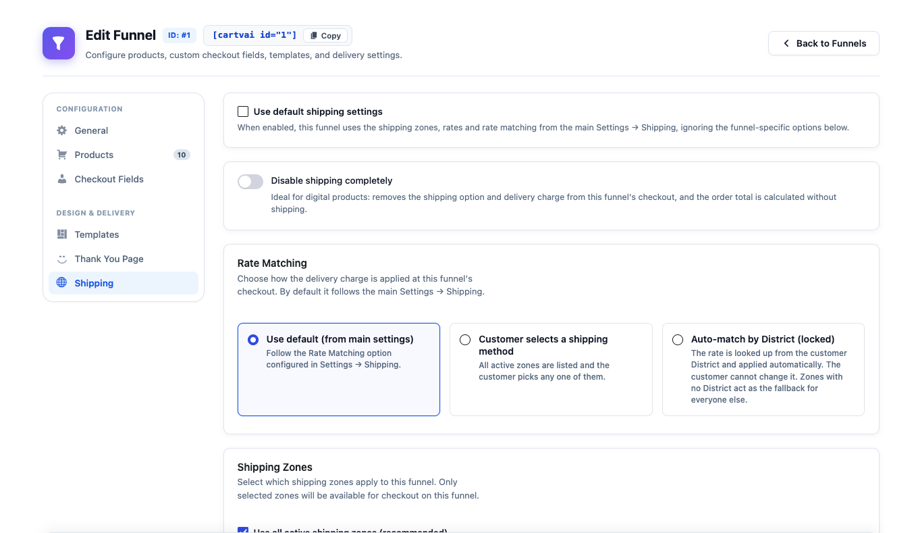
Task: Click the Thank You Page smiley icon
Action: (62, 259)
